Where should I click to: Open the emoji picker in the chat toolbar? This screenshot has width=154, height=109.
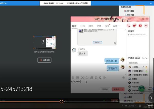(73, 78)
